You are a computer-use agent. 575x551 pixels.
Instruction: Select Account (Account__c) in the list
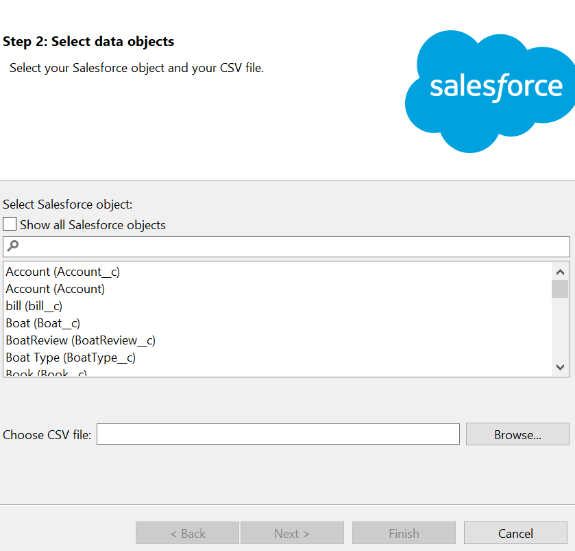(62, 272)
